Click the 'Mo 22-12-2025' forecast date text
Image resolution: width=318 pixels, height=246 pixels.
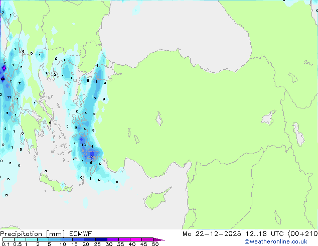coord(212,234)
